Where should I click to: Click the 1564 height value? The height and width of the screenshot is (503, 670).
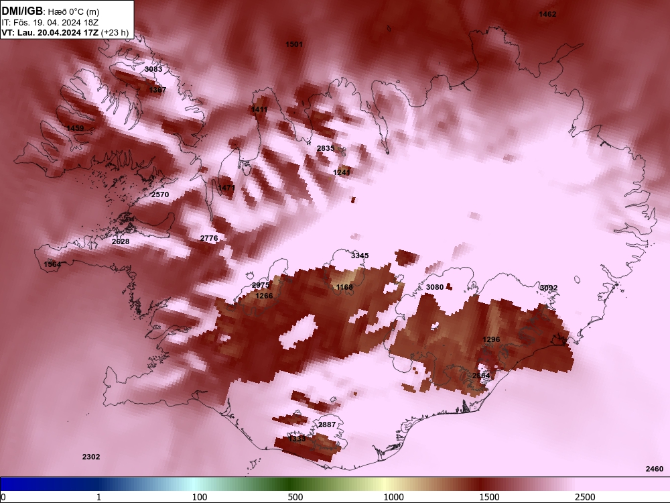pos(52,264)
